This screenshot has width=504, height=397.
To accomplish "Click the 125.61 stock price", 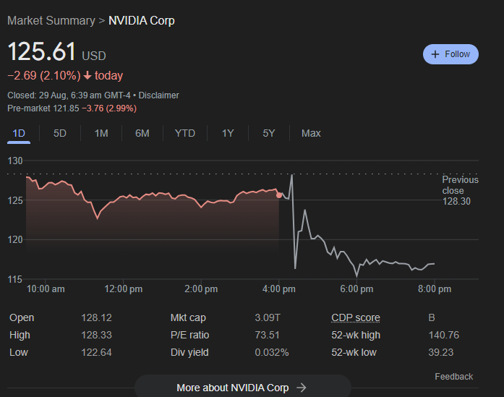I will click(41, 51).
